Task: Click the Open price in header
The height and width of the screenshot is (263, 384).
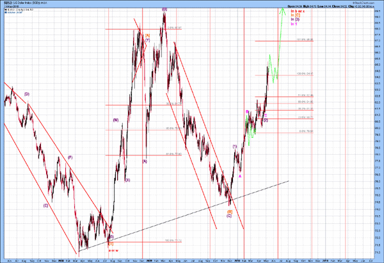Action: (295, 6)
